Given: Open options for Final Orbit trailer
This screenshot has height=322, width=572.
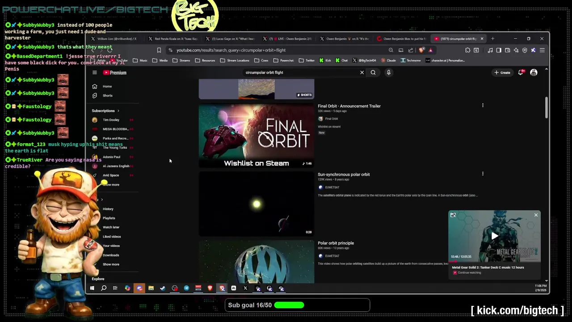Looking at the screenshot, I should click(x=483, y=105).
